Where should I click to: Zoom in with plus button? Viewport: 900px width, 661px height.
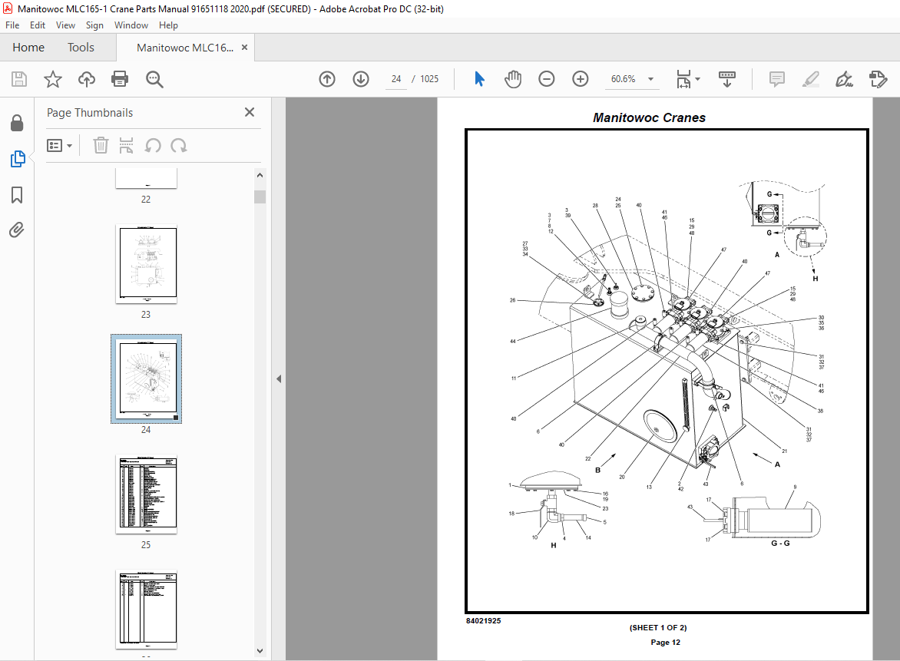point(581,79)
